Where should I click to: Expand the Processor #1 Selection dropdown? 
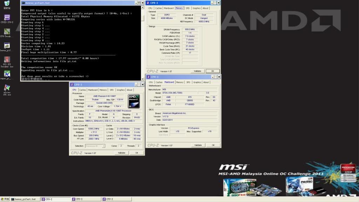(95, 146)
